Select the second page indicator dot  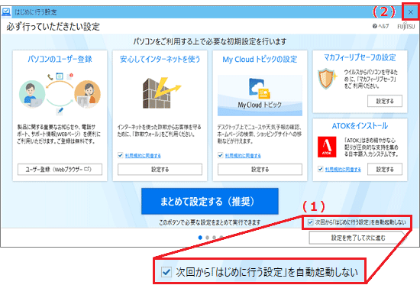pyautogui.click(x=207, y=238)
